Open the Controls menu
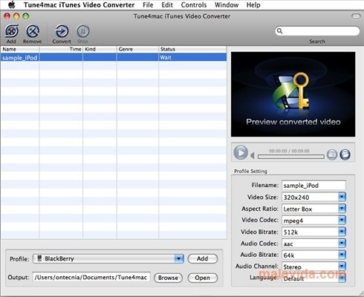 [194, 4]
